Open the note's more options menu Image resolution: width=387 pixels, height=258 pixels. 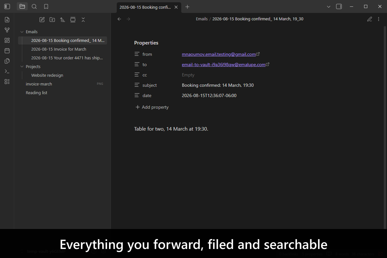(379, 19)
